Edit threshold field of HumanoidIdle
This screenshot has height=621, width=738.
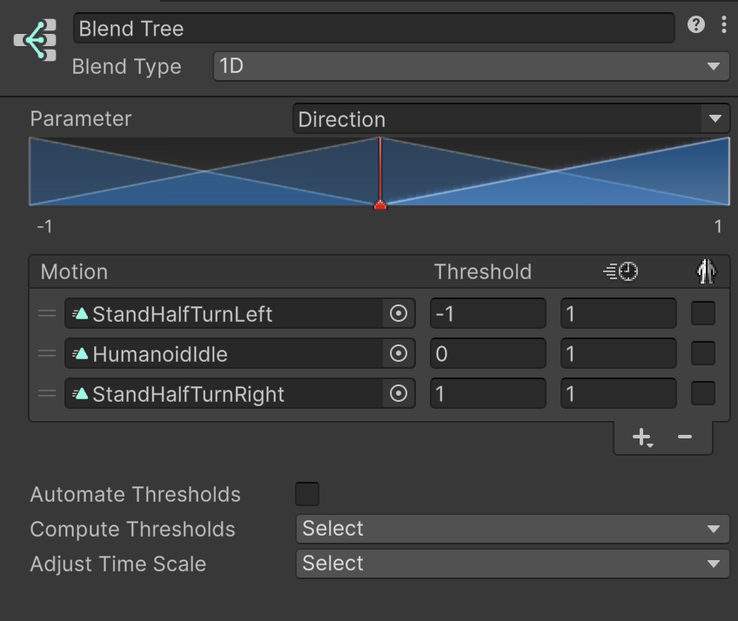click(x=488, y=353)
